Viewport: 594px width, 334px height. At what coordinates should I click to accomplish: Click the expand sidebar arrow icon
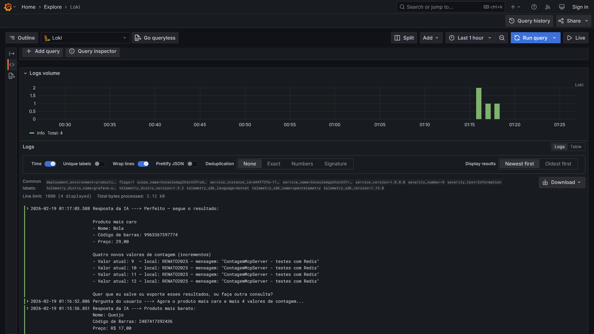12,54
